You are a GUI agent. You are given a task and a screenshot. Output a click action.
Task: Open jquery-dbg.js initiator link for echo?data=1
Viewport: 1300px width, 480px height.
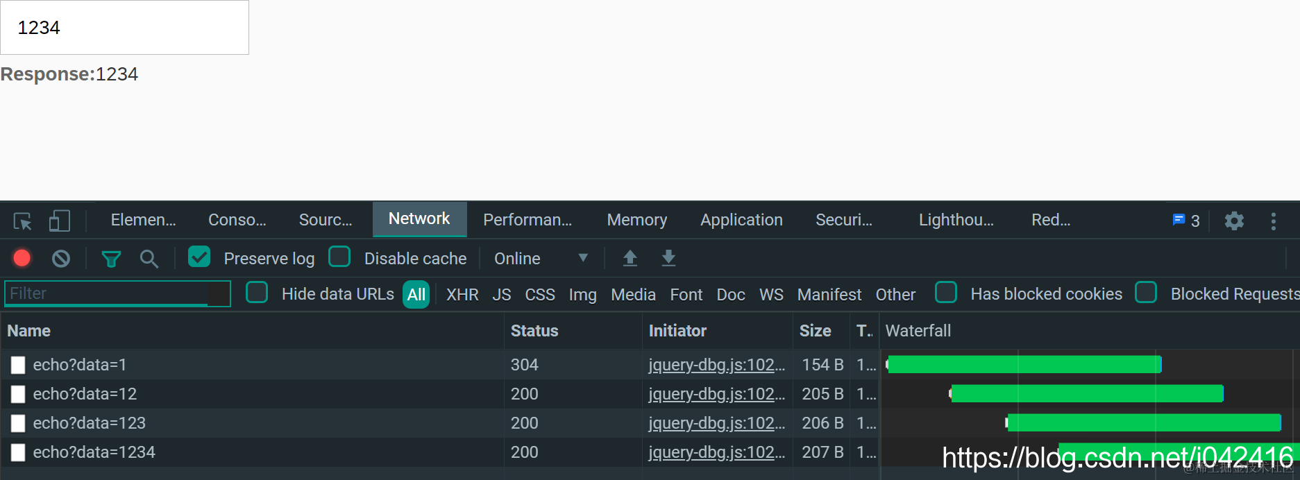pyautogui.click(x=717, y=365)
